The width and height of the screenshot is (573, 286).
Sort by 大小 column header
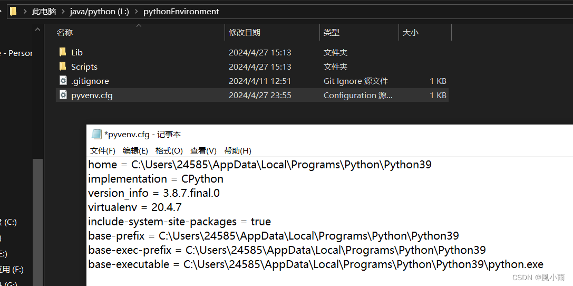pos(411,33)
